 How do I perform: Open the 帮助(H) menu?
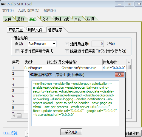pos(50,10)
